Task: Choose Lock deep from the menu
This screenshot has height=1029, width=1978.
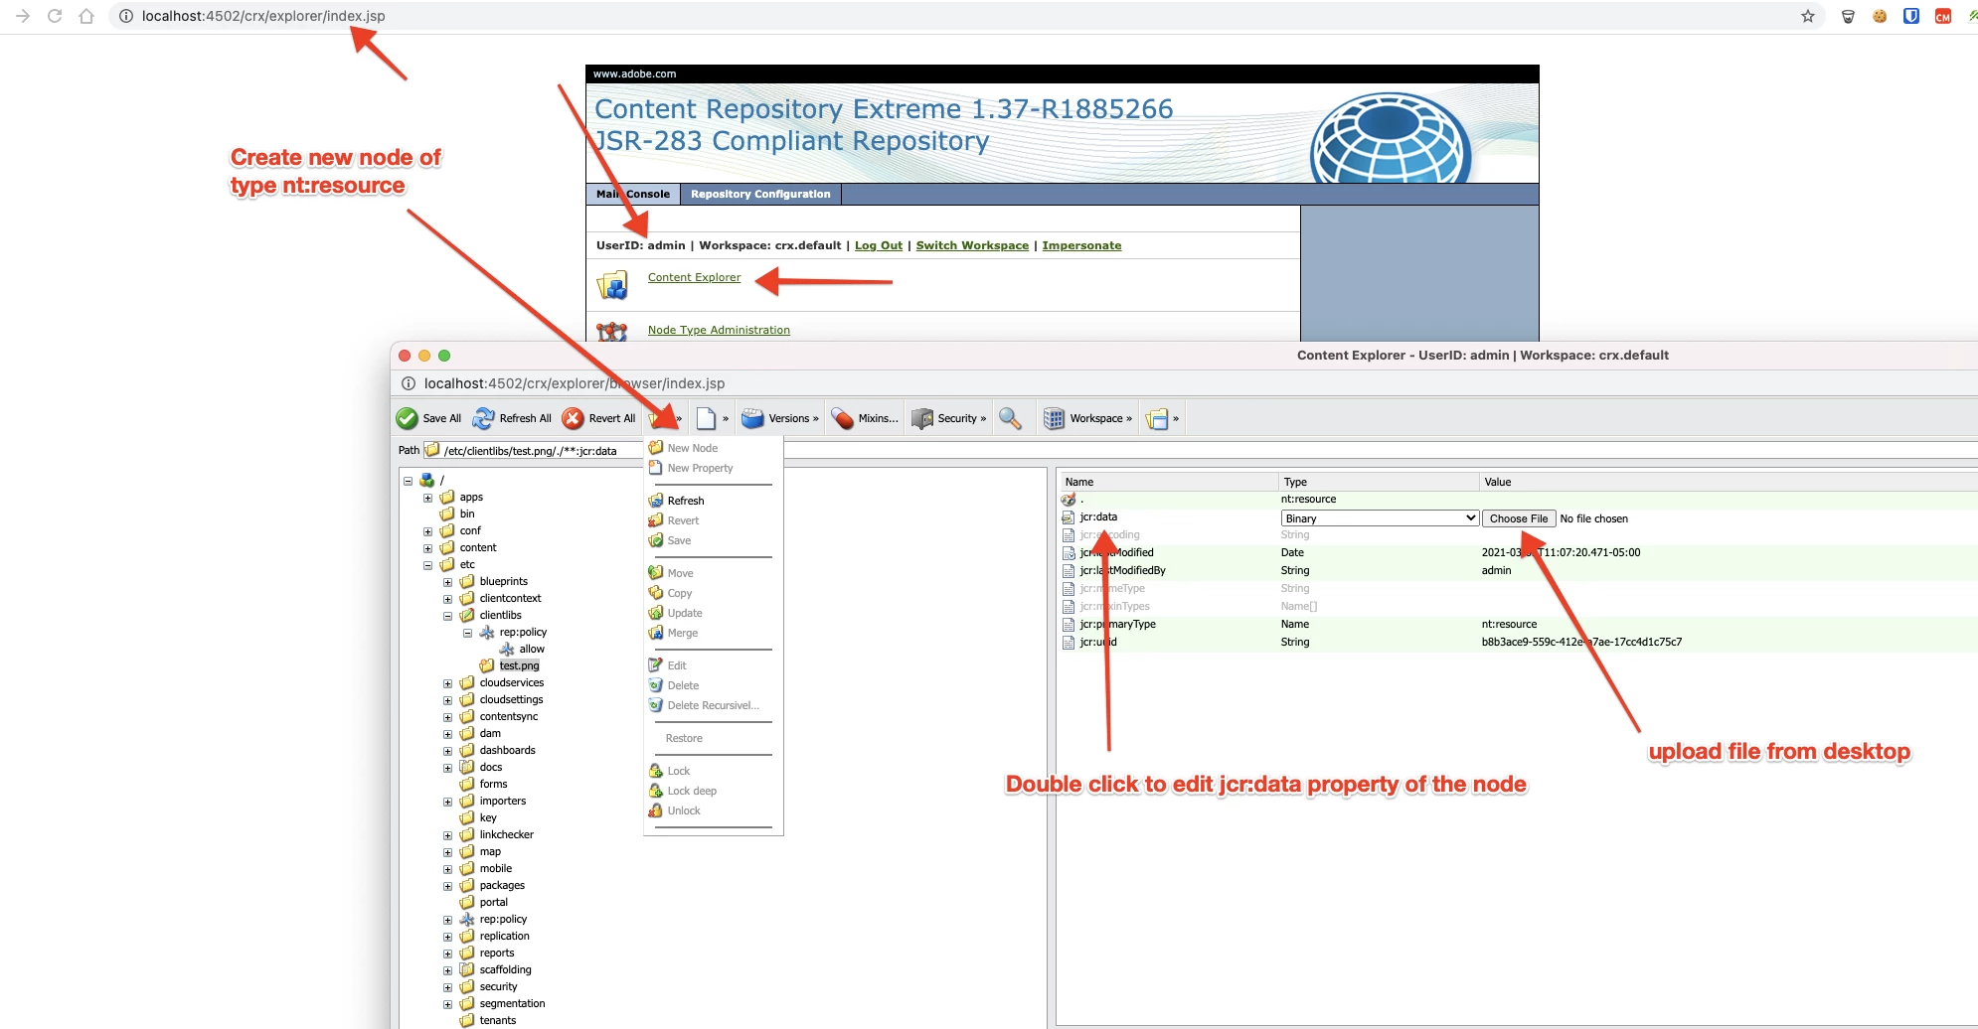Action: point(691,791)
